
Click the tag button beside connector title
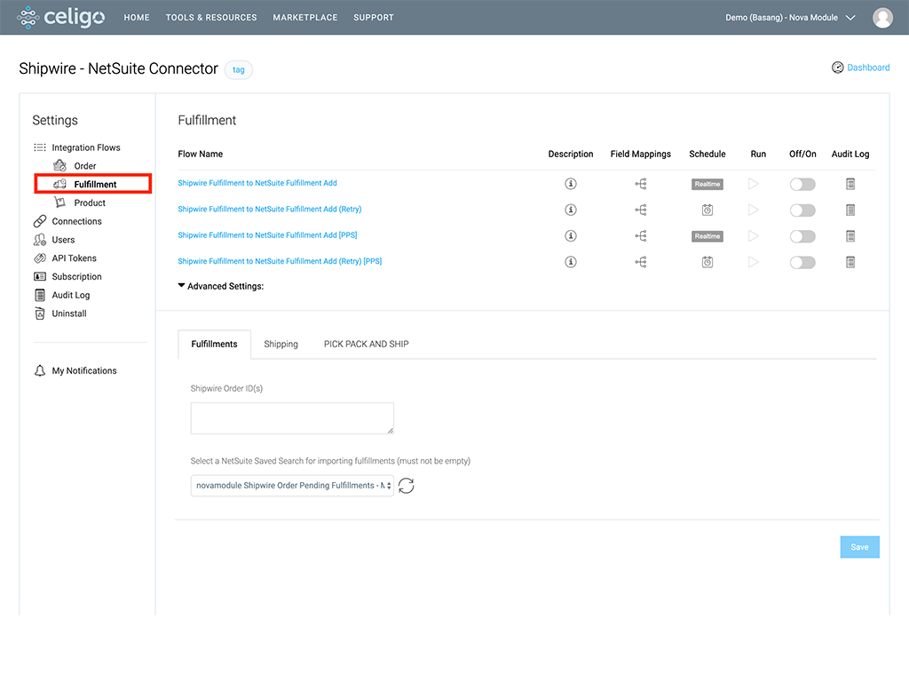point(238,69)
